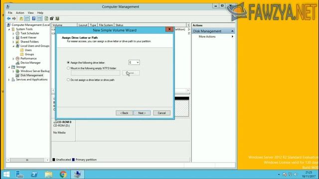Select Disk Management in the tree
Viewport: 319px width, 179px height.
tap(32, 75)
